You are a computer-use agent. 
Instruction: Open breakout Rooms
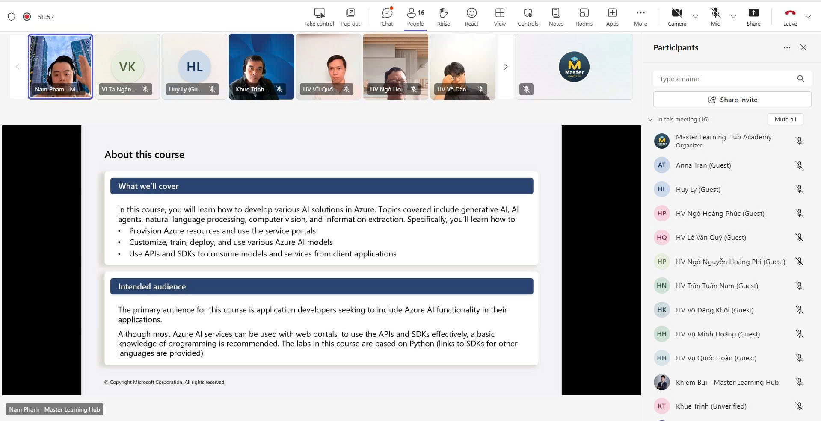click(584, 17)
